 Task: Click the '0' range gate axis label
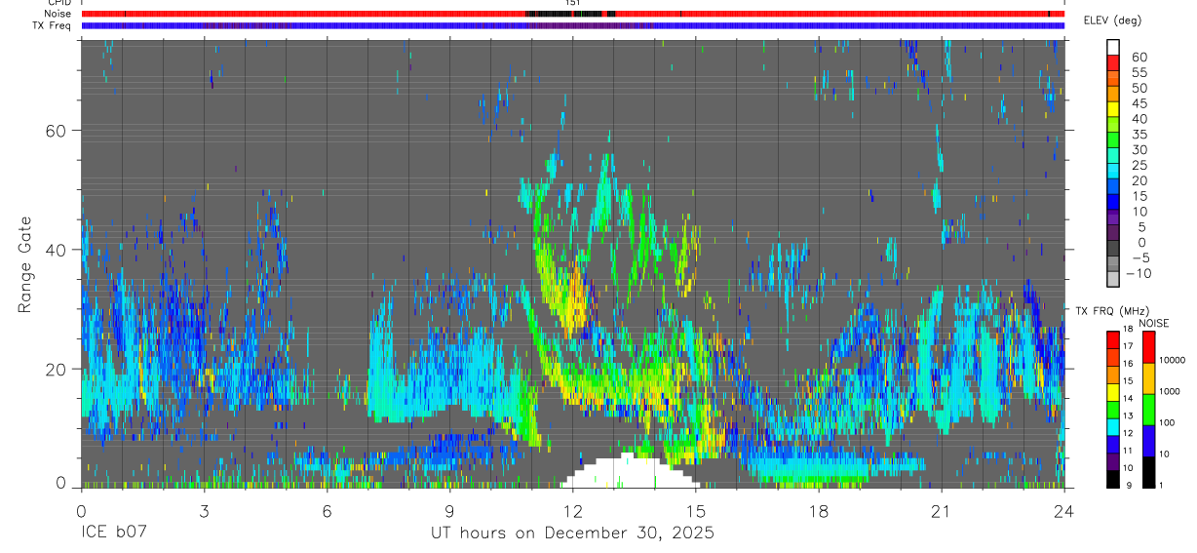pyautogui.click(x=60, y=483)
